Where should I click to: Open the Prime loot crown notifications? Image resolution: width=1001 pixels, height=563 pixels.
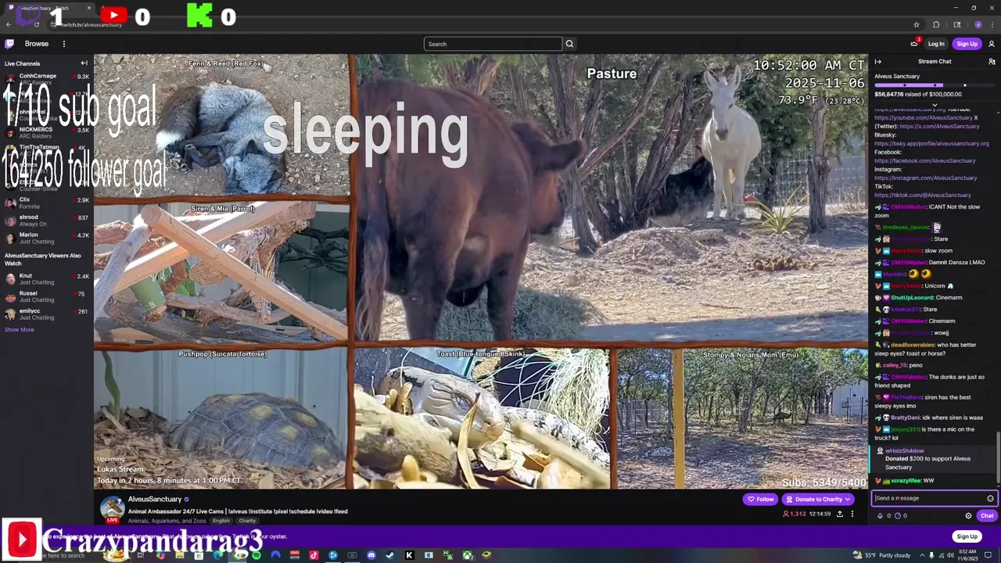coord(914,44)
